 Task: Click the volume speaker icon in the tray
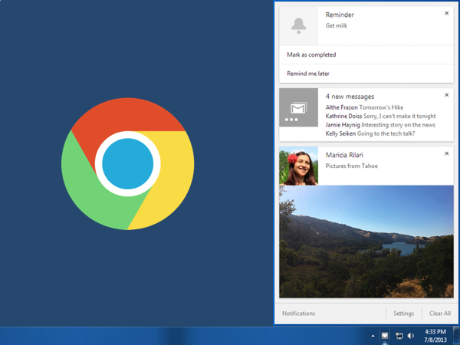(x=411, y=336)
